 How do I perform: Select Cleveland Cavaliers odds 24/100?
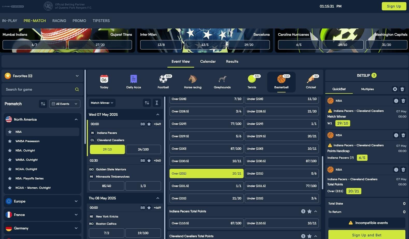tap(143, 149)
